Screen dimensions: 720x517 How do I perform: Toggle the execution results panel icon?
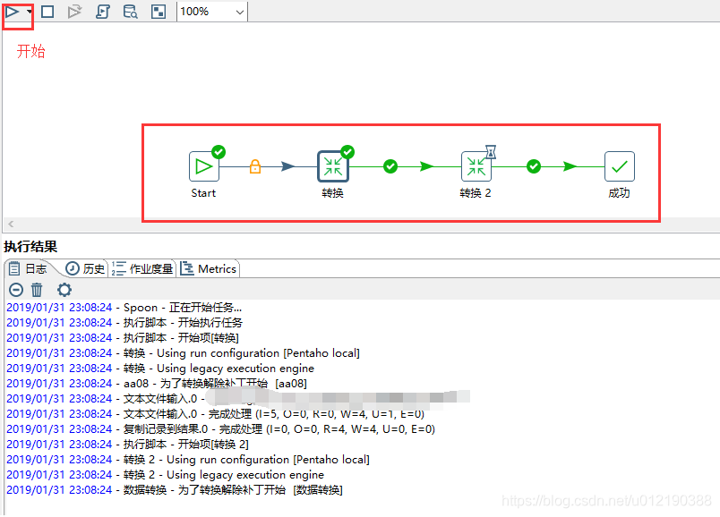159,12
